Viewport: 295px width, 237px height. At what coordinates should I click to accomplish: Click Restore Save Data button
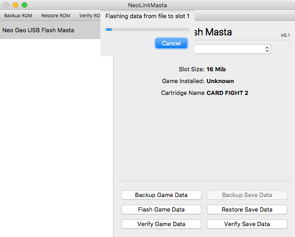click(247, 209)
